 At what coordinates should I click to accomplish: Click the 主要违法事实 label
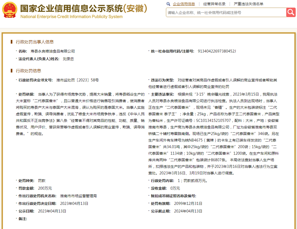pyautogui.click(x=162, y=94)
